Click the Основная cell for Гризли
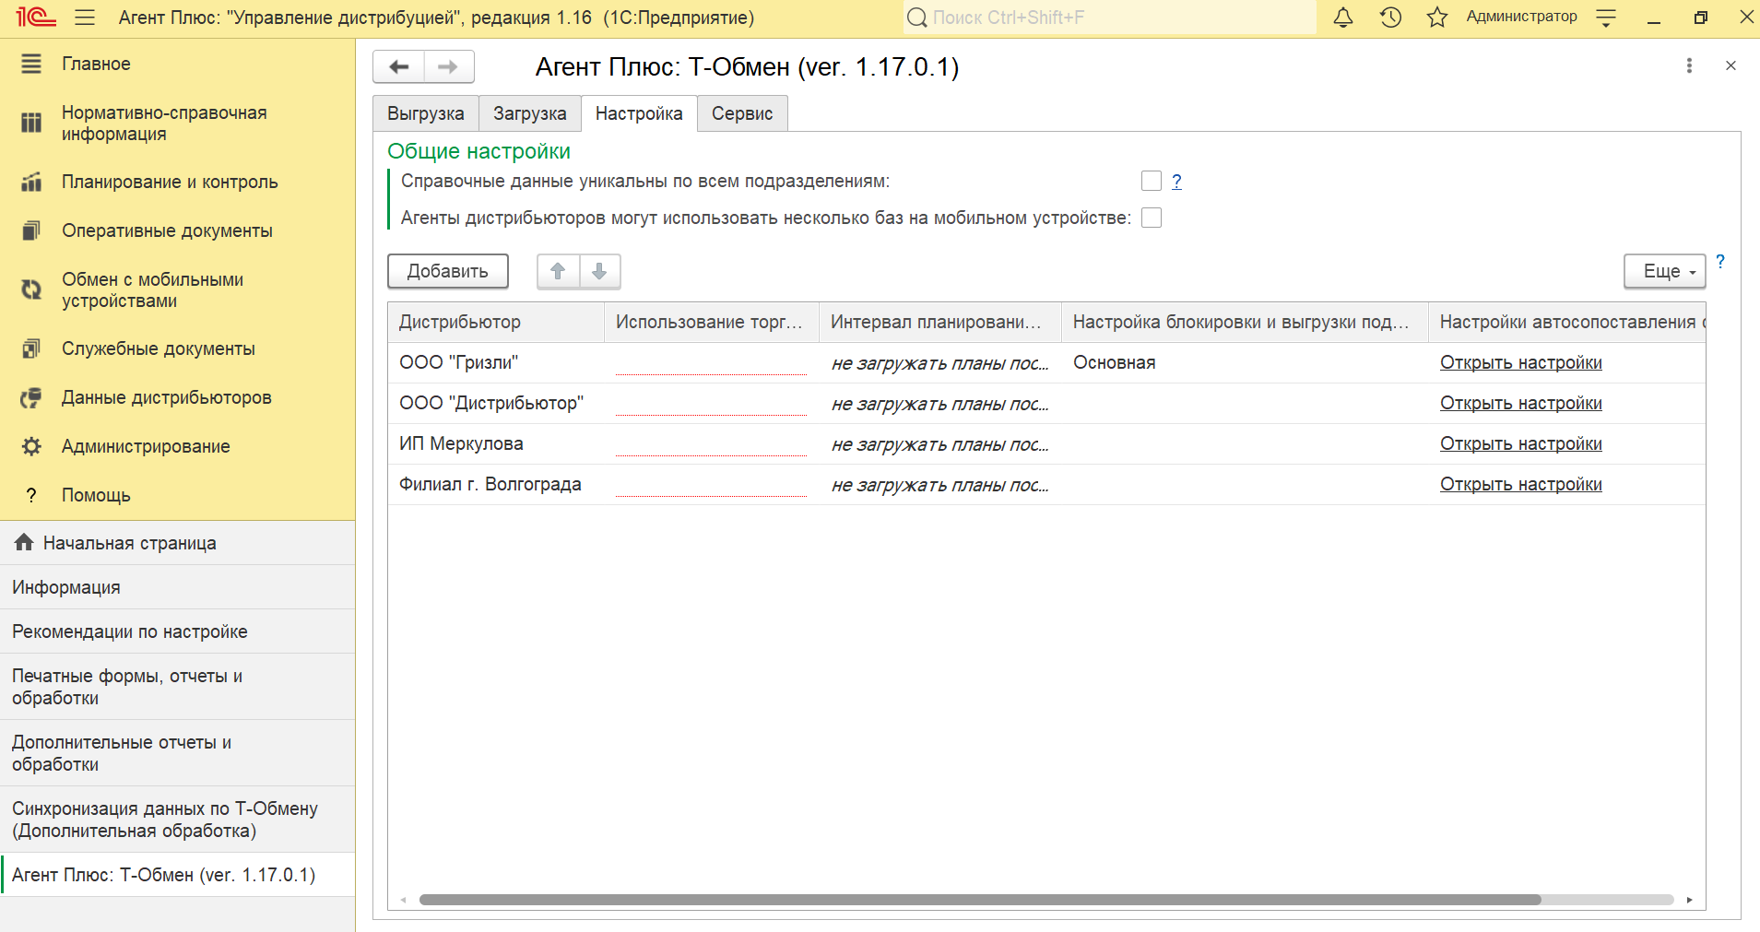Screen dimensions: 1760x932 (1245, 362)
